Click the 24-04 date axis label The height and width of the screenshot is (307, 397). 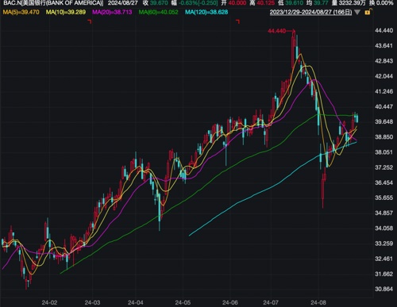click(x=136, y=302)
